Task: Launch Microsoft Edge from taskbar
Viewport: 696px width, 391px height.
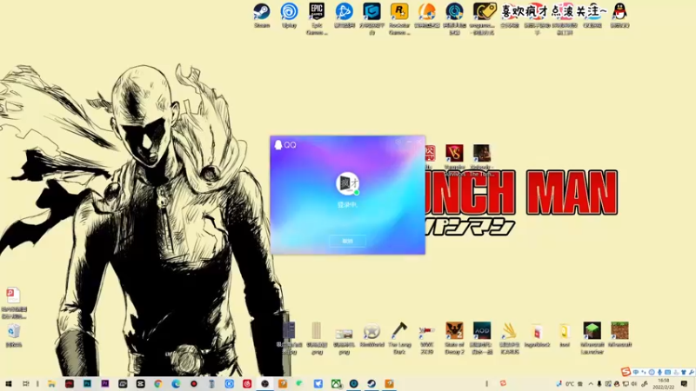Action: coord(176,384)
